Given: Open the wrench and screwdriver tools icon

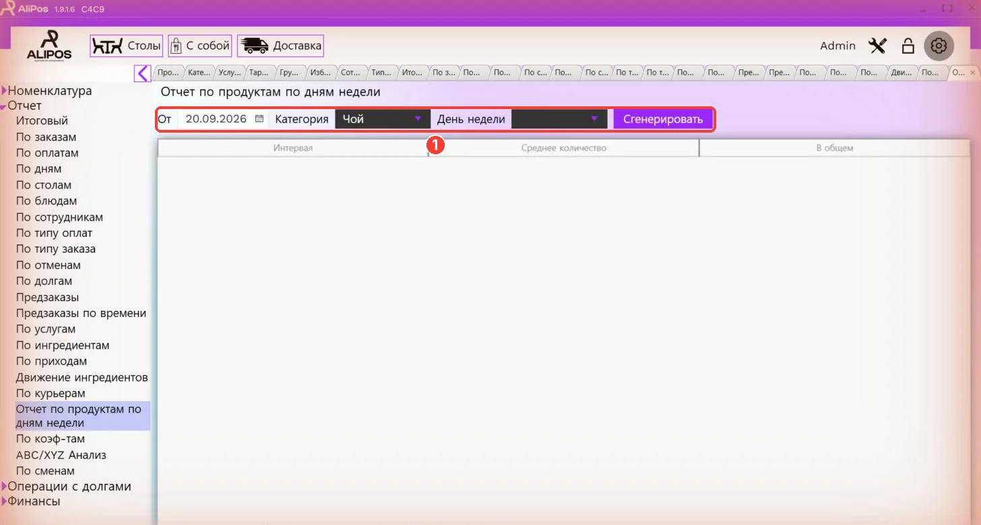Looking at the screenshot, I should (x=877, y=46).
